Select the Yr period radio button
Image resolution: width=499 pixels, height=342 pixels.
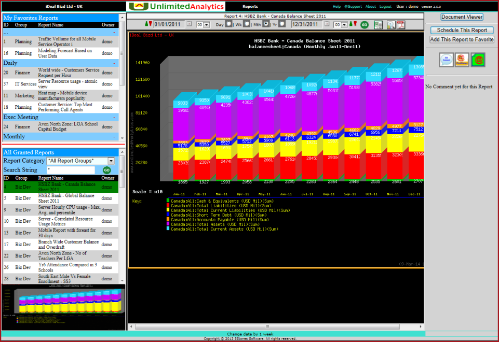(x=282, y=24)
